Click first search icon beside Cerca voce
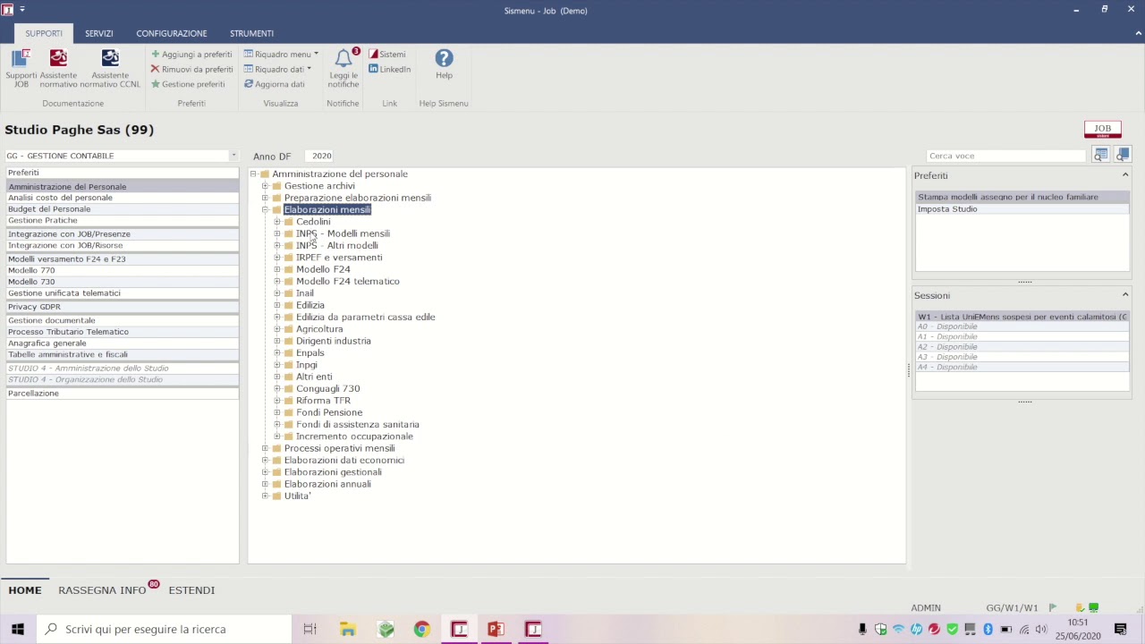 pyautogui.click(x=1100, y=155)
